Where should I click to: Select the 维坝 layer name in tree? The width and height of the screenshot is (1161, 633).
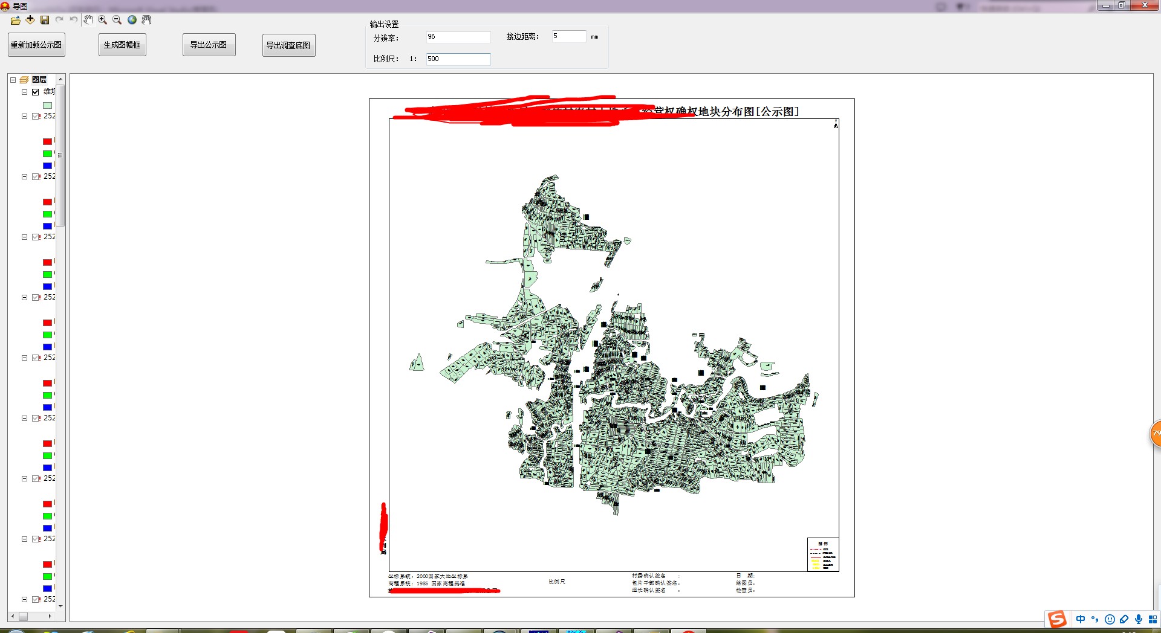(x=49, y=92)
